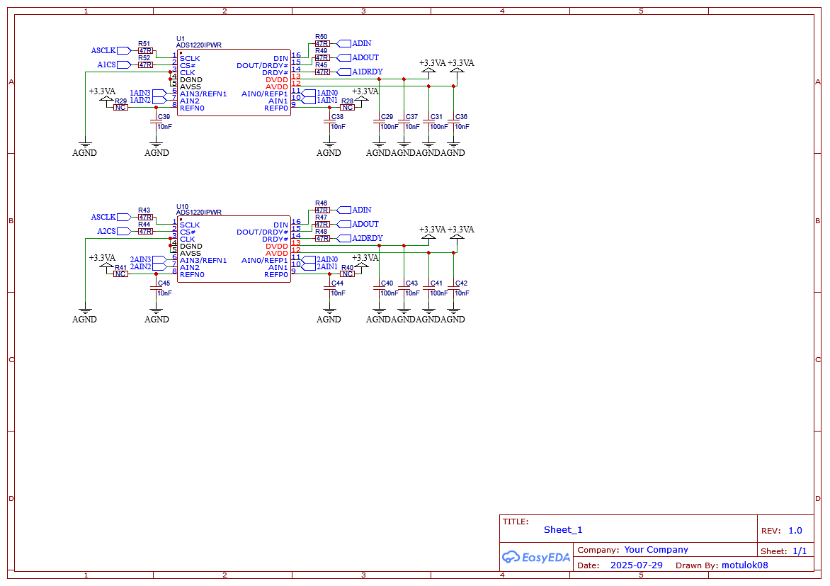Select capacitor C44
Screen dimensions: 830x586
pyautogui.click(x=330, y=288)
